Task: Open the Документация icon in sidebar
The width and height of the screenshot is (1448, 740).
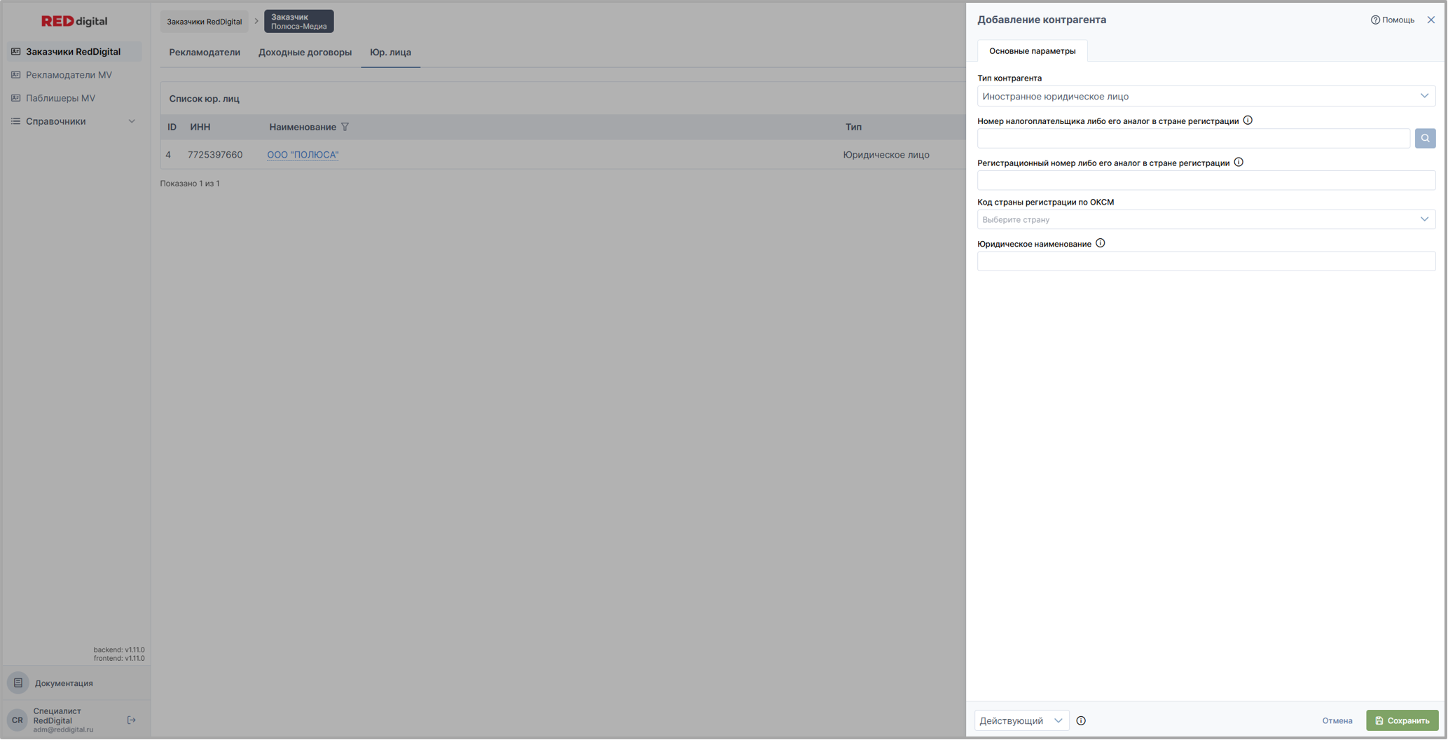Action: [x=18, y=683]
